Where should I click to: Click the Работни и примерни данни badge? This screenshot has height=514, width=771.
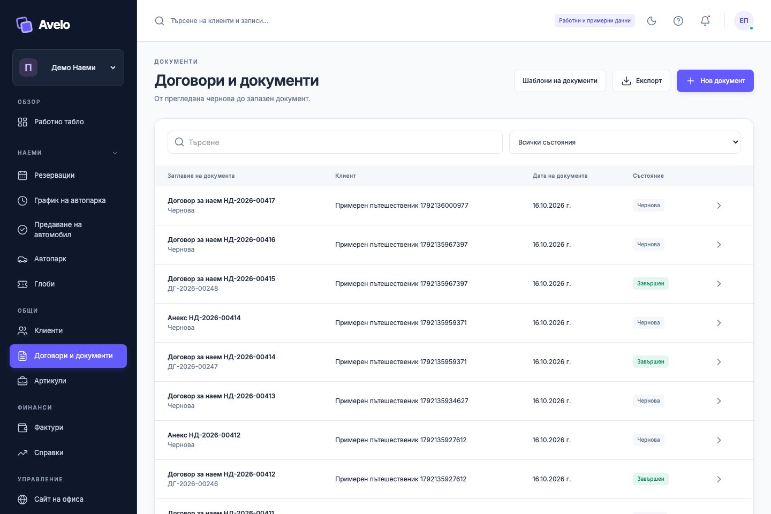pos(595,21)
